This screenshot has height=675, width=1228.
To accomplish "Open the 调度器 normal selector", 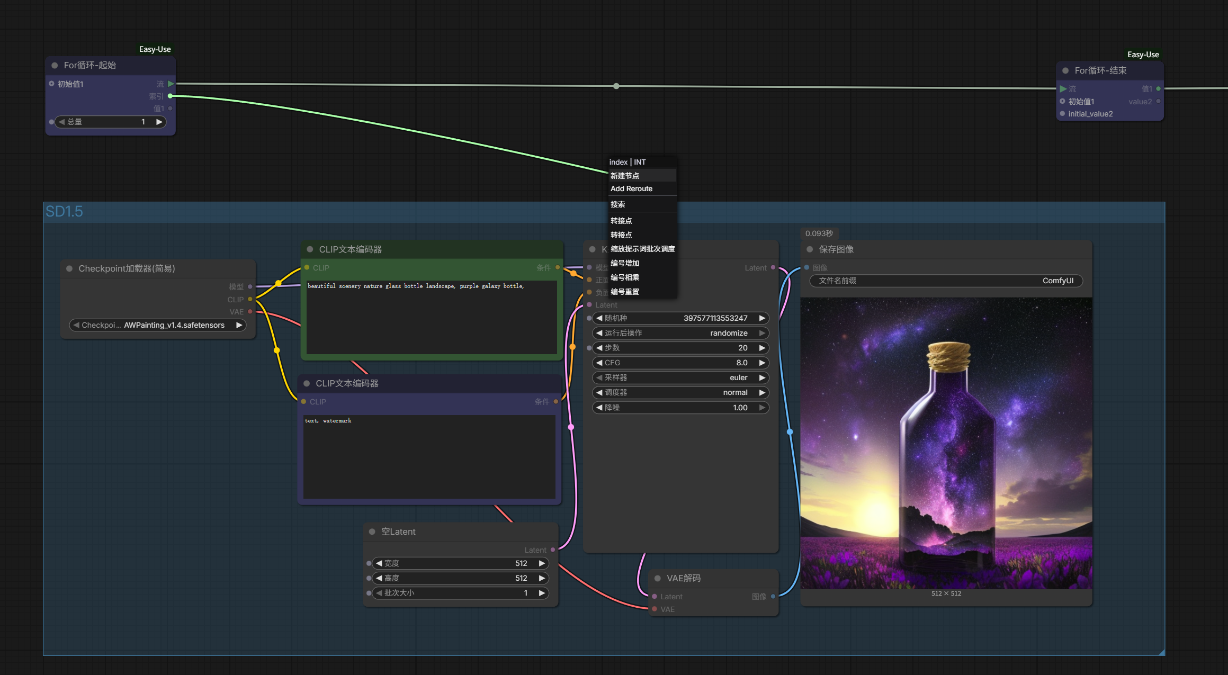I will pos(680,392).
